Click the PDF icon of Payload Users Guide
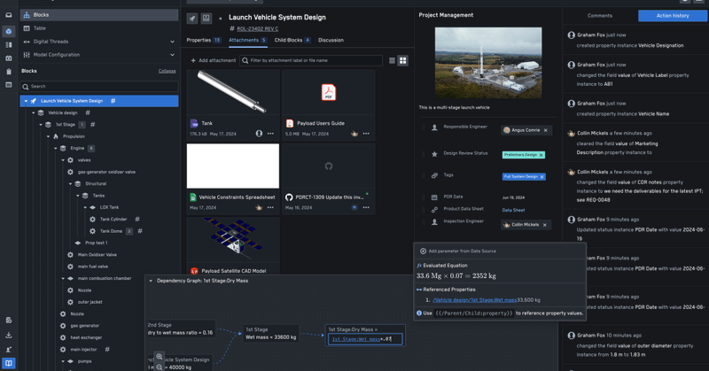 (x=329, y=92)
